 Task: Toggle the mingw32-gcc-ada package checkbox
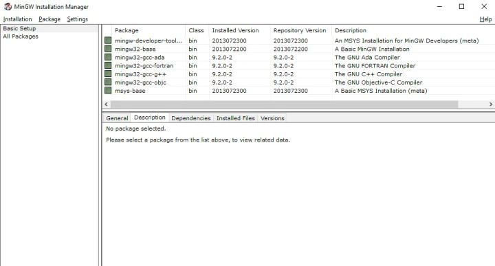[x=108, y=57]
